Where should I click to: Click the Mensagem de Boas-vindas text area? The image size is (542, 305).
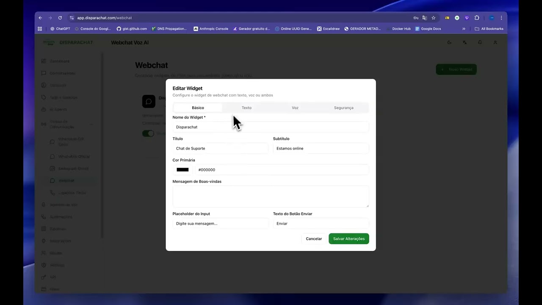tap(271, 197)
